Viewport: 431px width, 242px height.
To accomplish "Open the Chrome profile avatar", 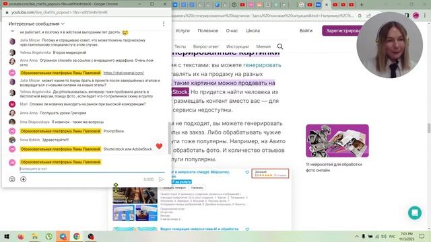I will pos(416,16).
